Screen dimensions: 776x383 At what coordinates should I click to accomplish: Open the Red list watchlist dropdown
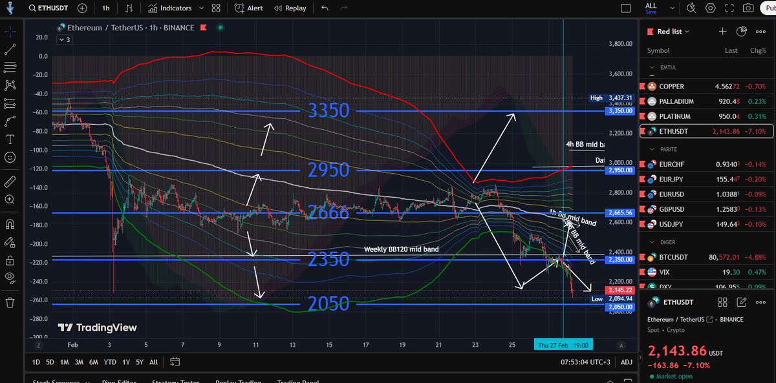coord(673,31)
